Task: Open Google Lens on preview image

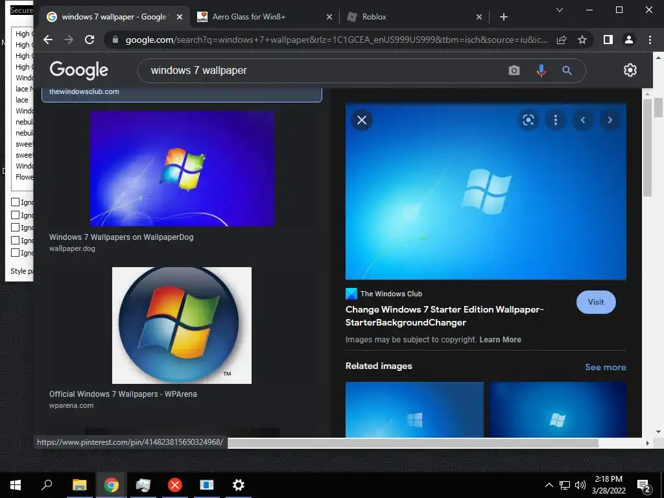Action: 528,120
